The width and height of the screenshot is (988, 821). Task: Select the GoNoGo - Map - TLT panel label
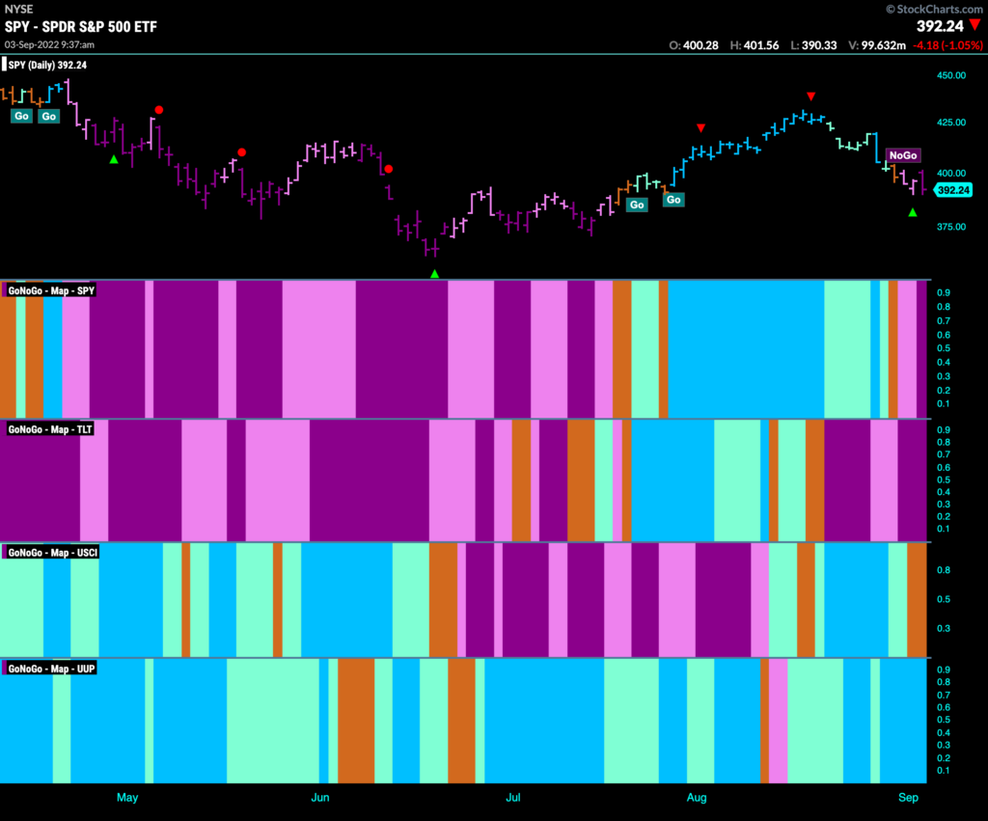coord(50,429)
